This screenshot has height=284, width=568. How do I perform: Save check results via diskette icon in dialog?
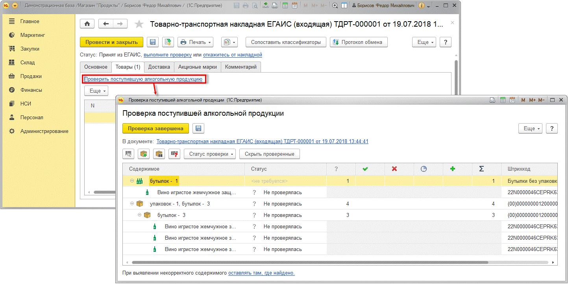coord(198,128)
